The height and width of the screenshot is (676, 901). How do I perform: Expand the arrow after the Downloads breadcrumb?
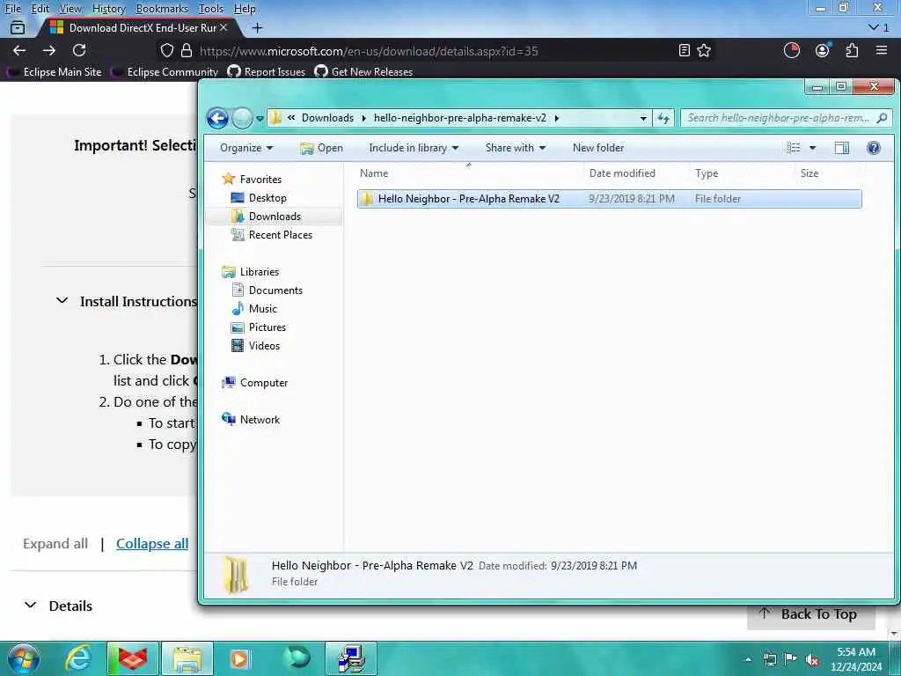click(363, 118)
